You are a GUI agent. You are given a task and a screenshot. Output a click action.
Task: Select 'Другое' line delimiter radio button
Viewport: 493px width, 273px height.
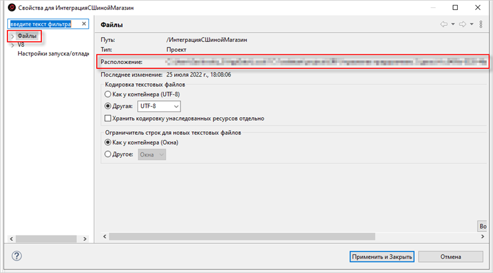108,155
